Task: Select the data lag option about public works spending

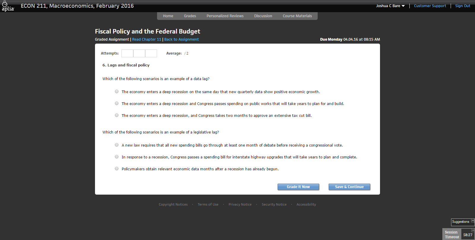Action: [117, 104]
